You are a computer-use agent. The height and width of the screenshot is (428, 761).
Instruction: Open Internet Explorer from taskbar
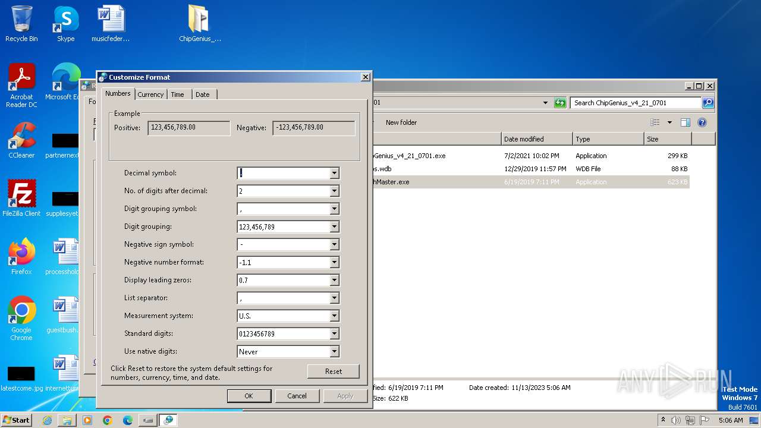pos(47,420)
